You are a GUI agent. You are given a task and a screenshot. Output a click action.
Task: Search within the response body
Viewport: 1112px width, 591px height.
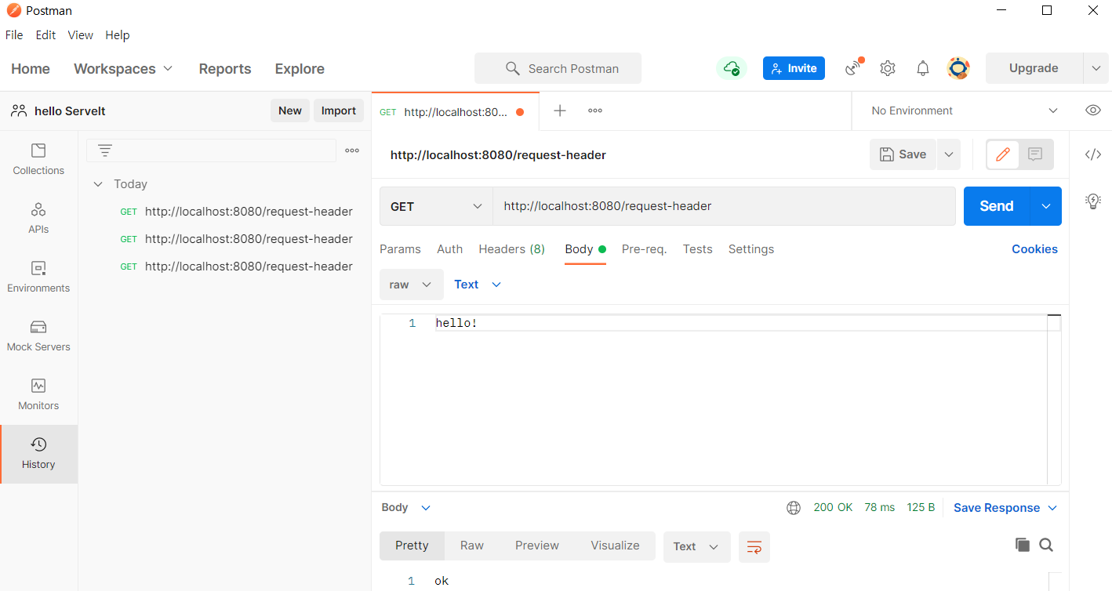click(x=1046, y=545)
